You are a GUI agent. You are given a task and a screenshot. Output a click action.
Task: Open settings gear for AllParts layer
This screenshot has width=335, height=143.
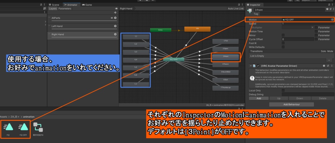point(115,18)
